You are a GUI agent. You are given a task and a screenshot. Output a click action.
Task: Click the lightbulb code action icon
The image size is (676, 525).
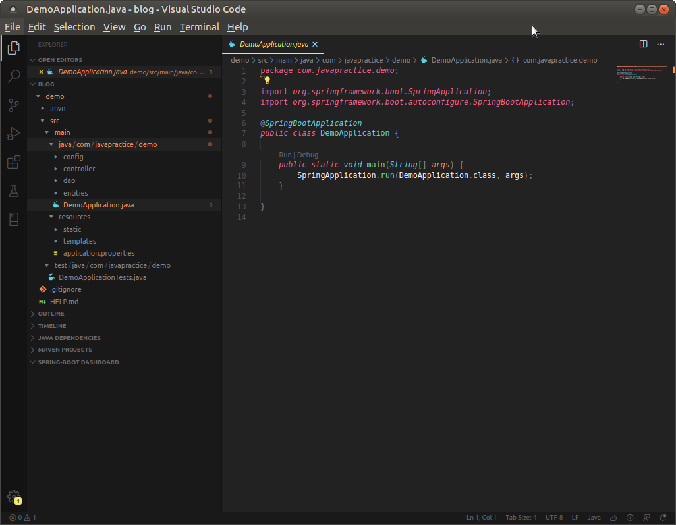pos(267,80)
